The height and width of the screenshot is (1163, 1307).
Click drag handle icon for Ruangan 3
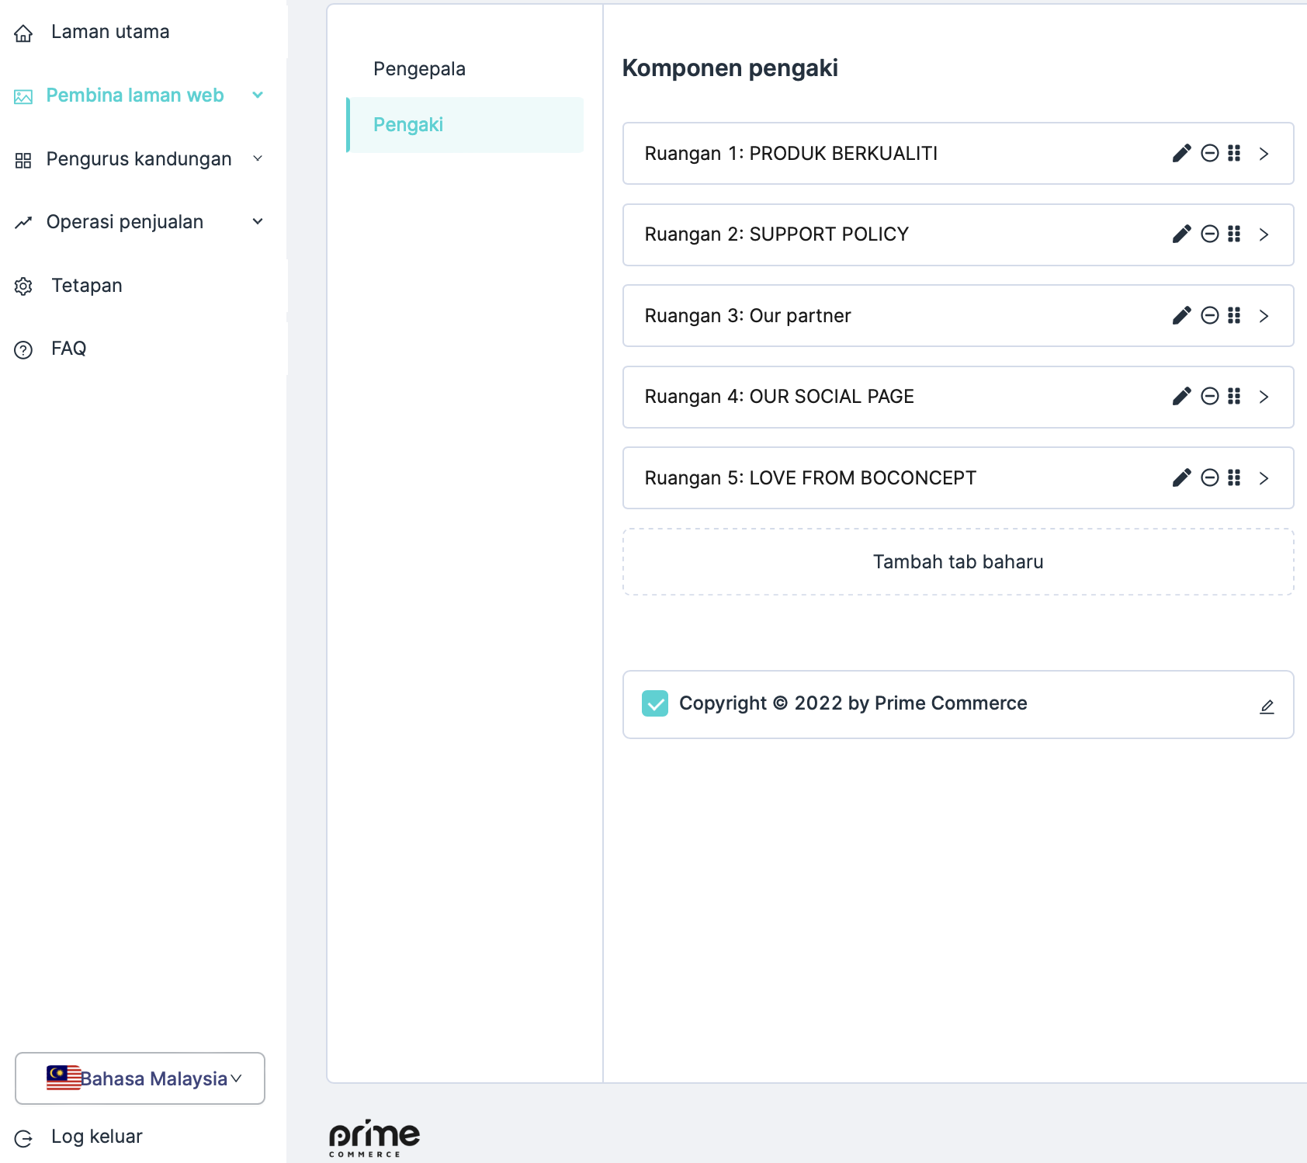(1234, 315)
